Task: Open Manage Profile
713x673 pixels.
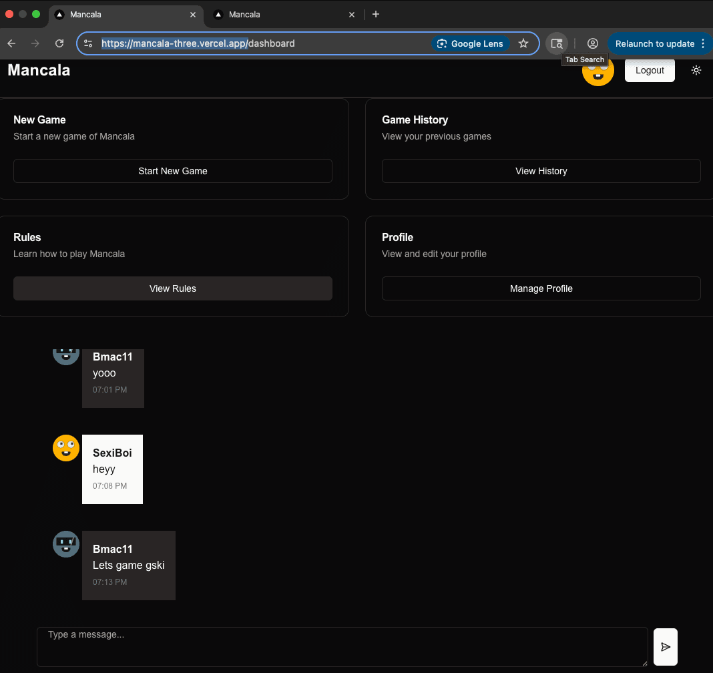Action: (541, 288)
